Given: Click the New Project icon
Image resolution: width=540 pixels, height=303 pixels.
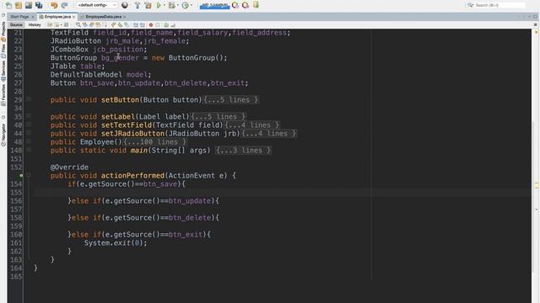Looking at the screenshot, I should [x=19, y=5].
